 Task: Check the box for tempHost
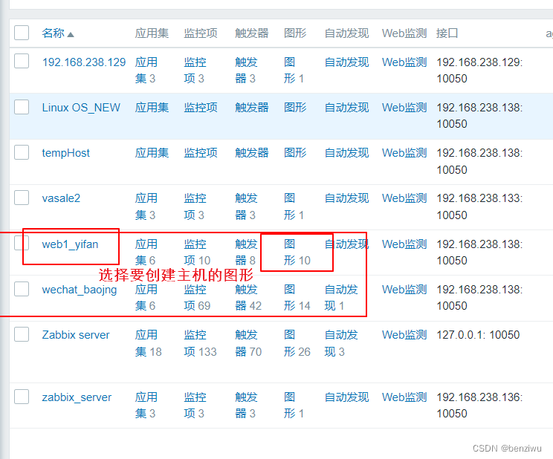pyautogui.click(x=22, y=152)
